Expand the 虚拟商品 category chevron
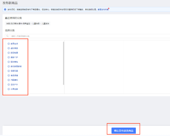The height and width of the screenshot is (136, 170). pos(9,48)
